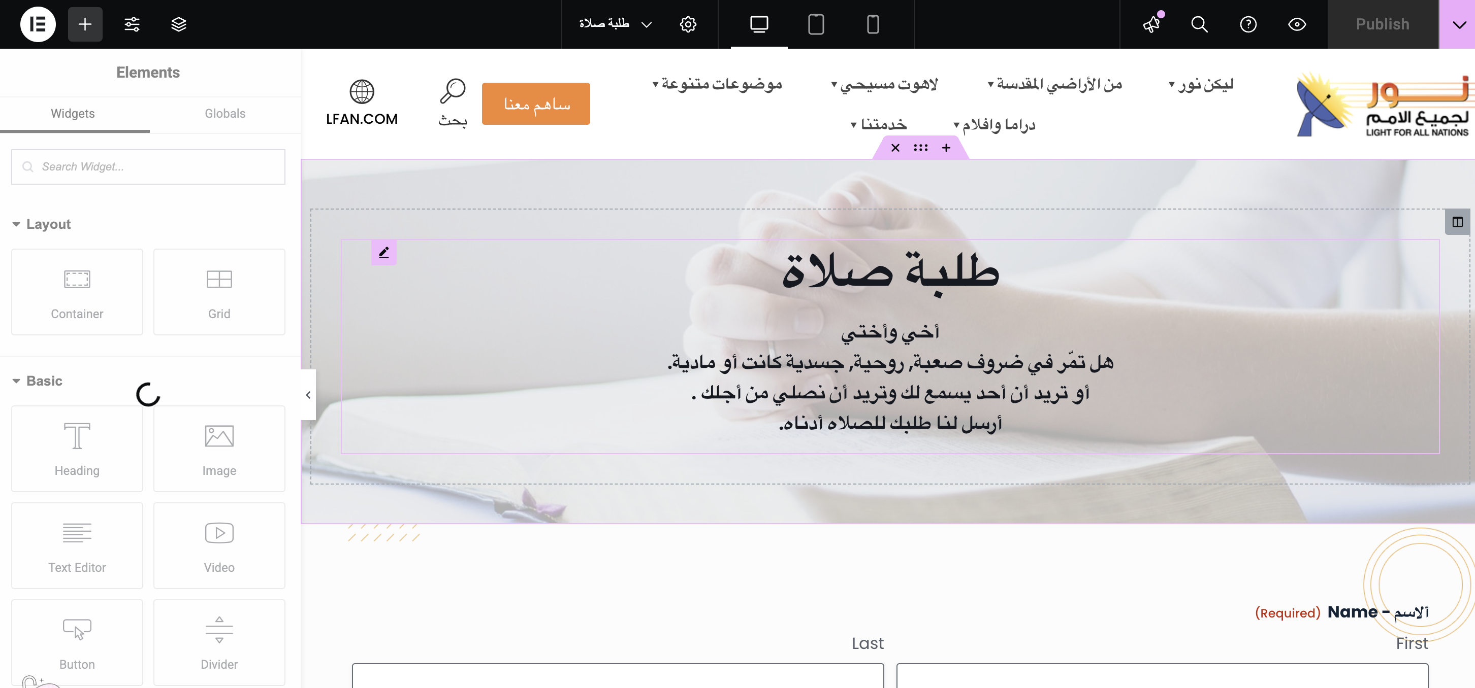Switch to tablet responsive mode
Image resolution: width=1475 pixels, height=688 pixels.
(815, 24)
